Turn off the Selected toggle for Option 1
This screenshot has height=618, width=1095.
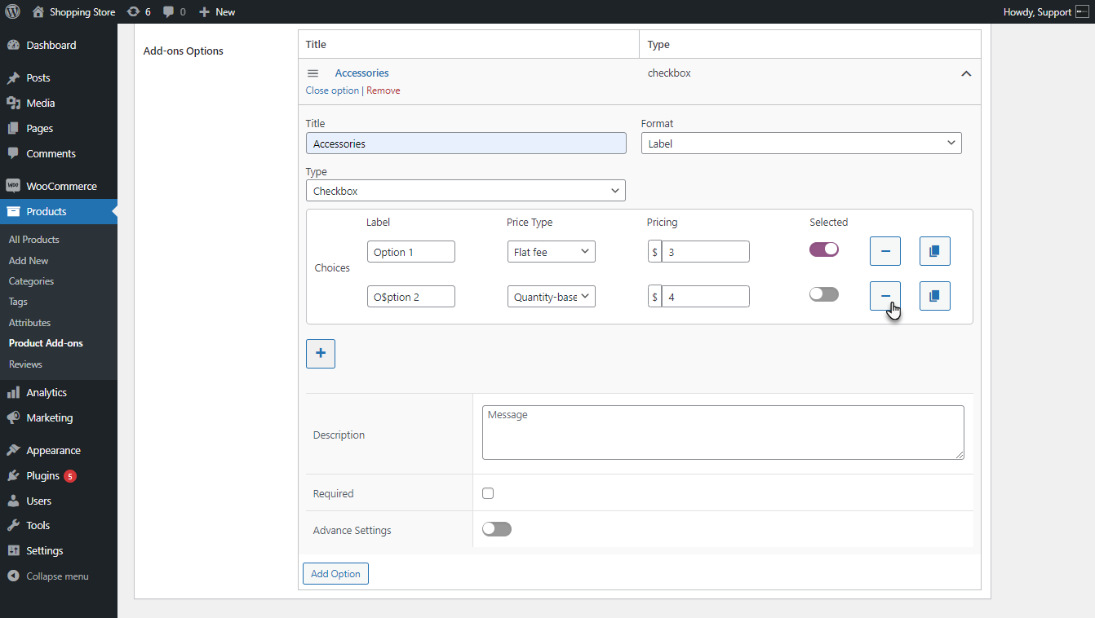(x=824, y=249)
